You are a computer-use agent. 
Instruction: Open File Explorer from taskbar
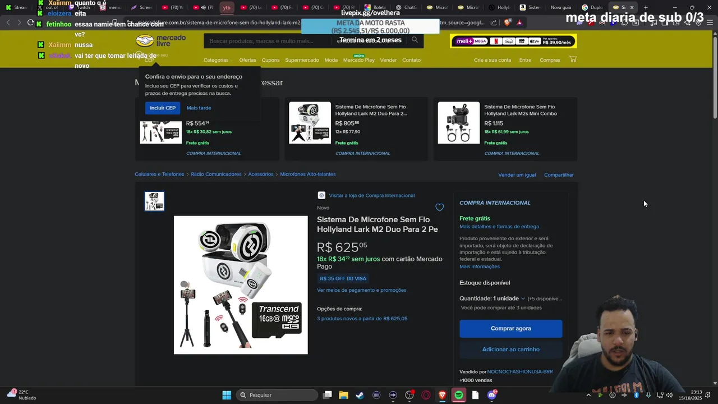click(344, 395)
